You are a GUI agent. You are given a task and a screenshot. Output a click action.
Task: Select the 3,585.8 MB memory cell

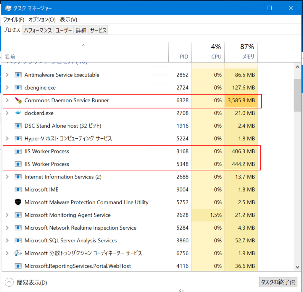tap(241, 100)
